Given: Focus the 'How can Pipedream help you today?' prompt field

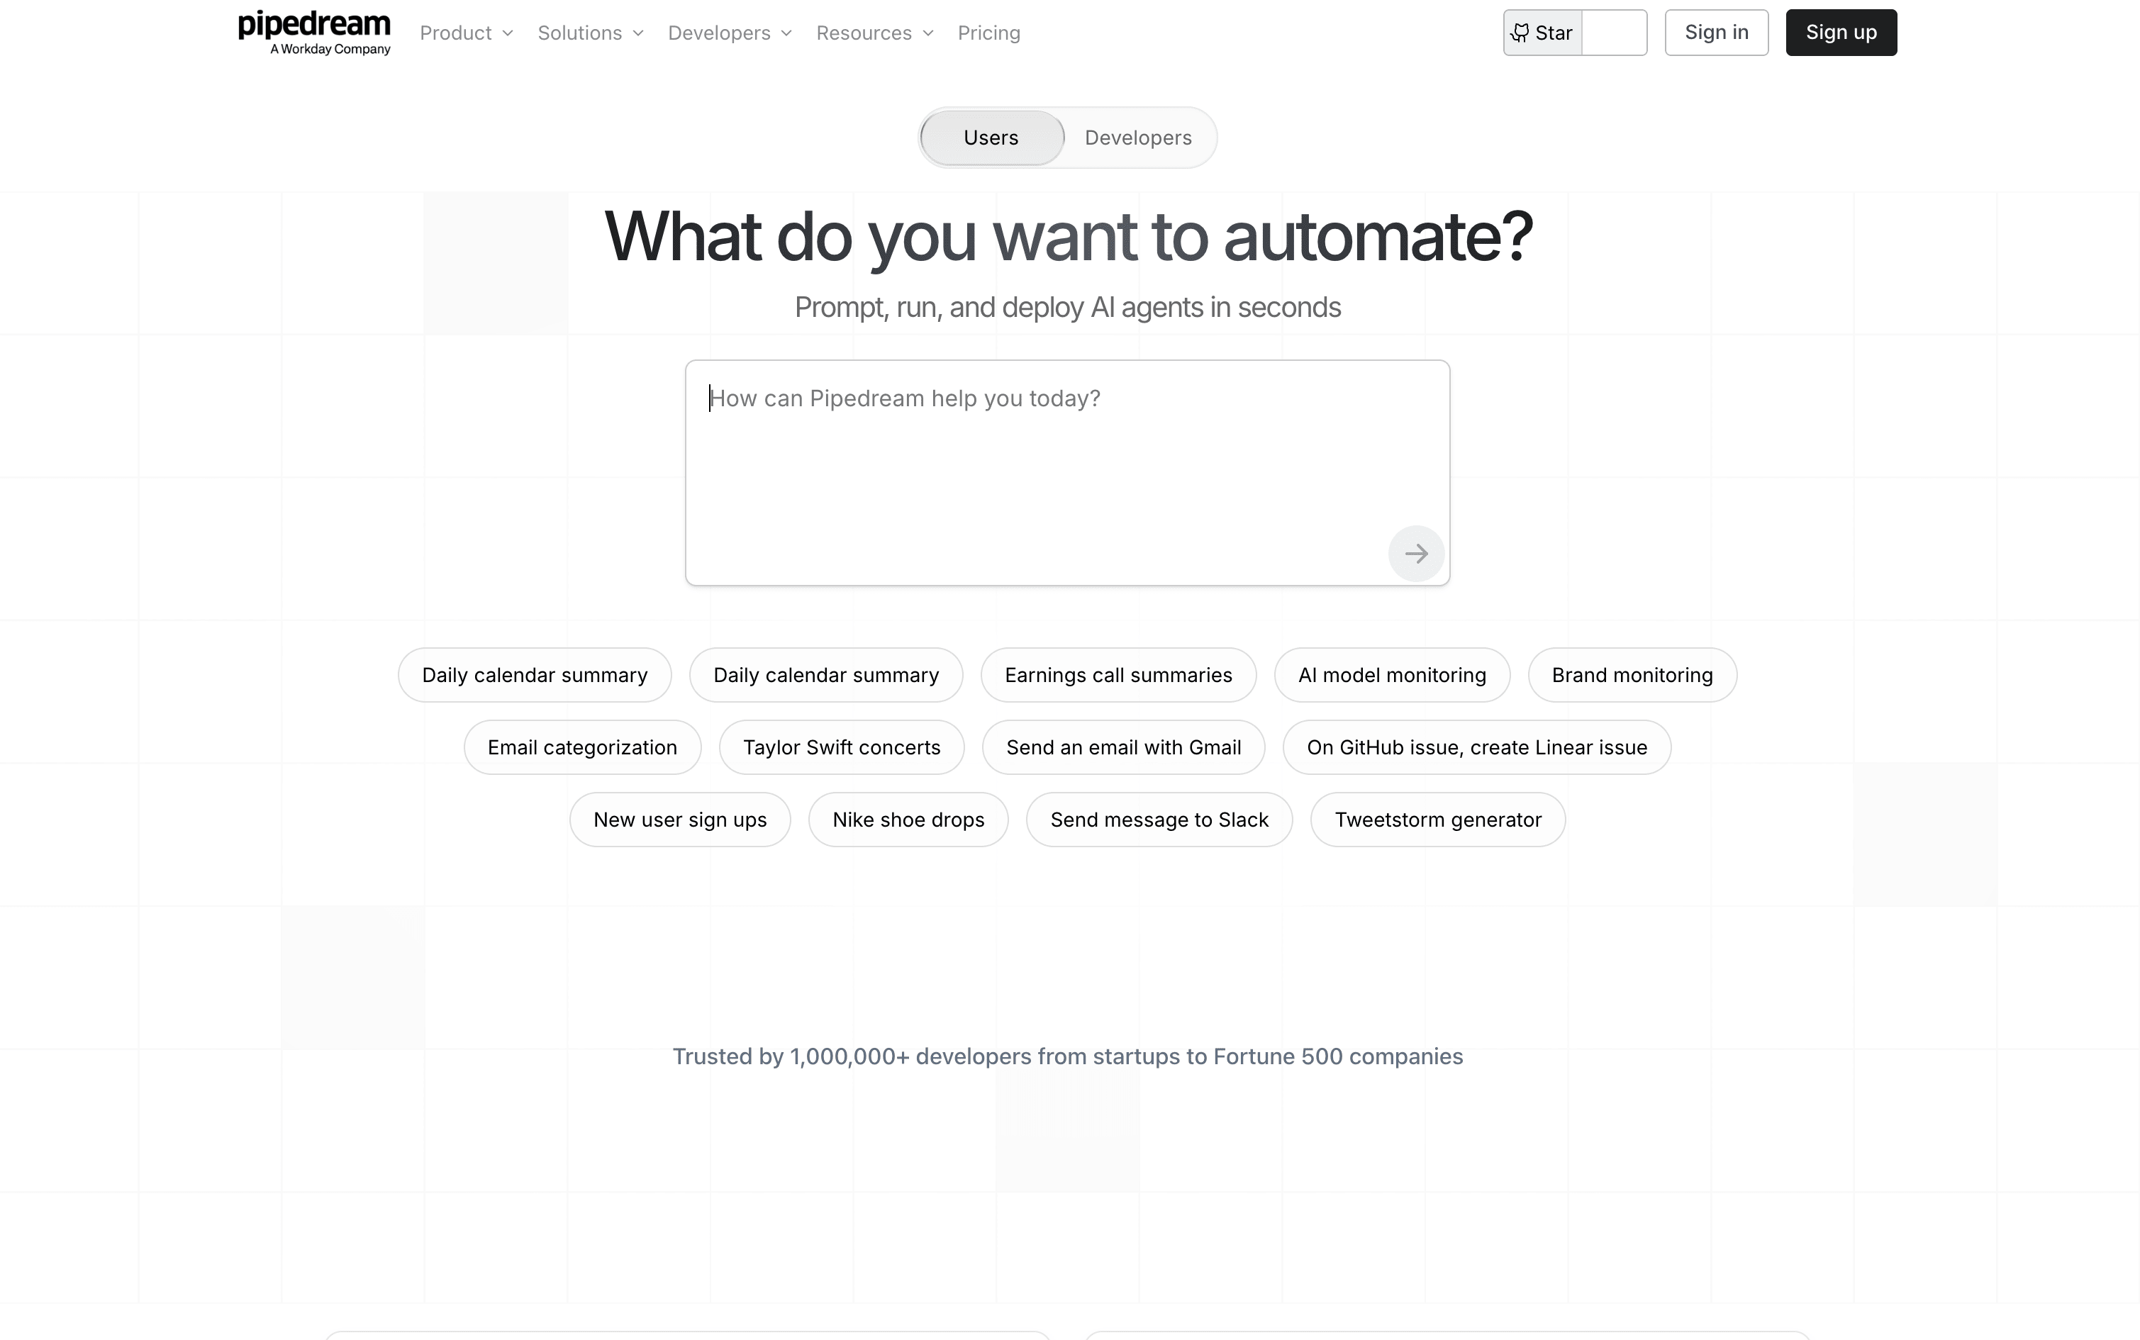Looking at the screenshot, I should tap(1067, 472).
